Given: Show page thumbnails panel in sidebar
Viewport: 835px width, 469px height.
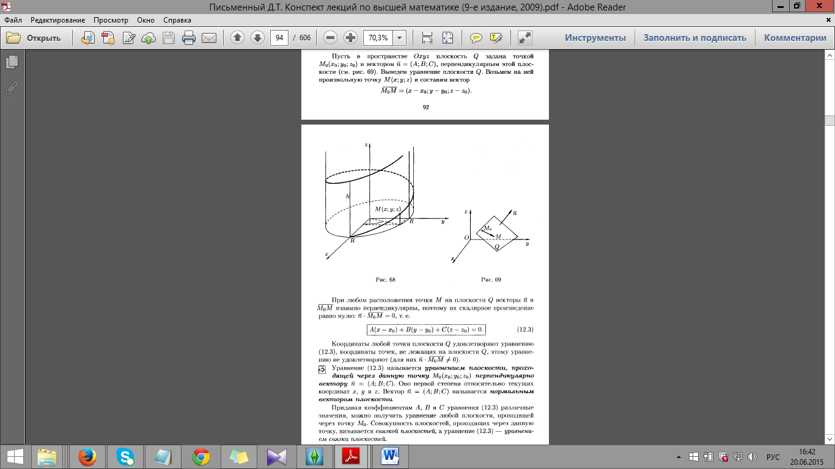Looking at the screenshot, I should coord(12,62).
